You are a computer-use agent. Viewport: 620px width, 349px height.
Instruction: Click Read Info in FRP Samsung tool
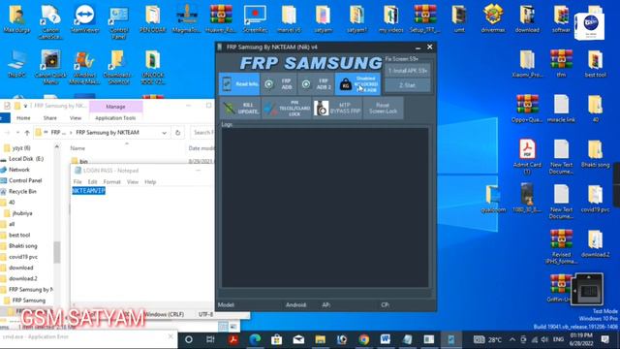[x=239, y=84]
